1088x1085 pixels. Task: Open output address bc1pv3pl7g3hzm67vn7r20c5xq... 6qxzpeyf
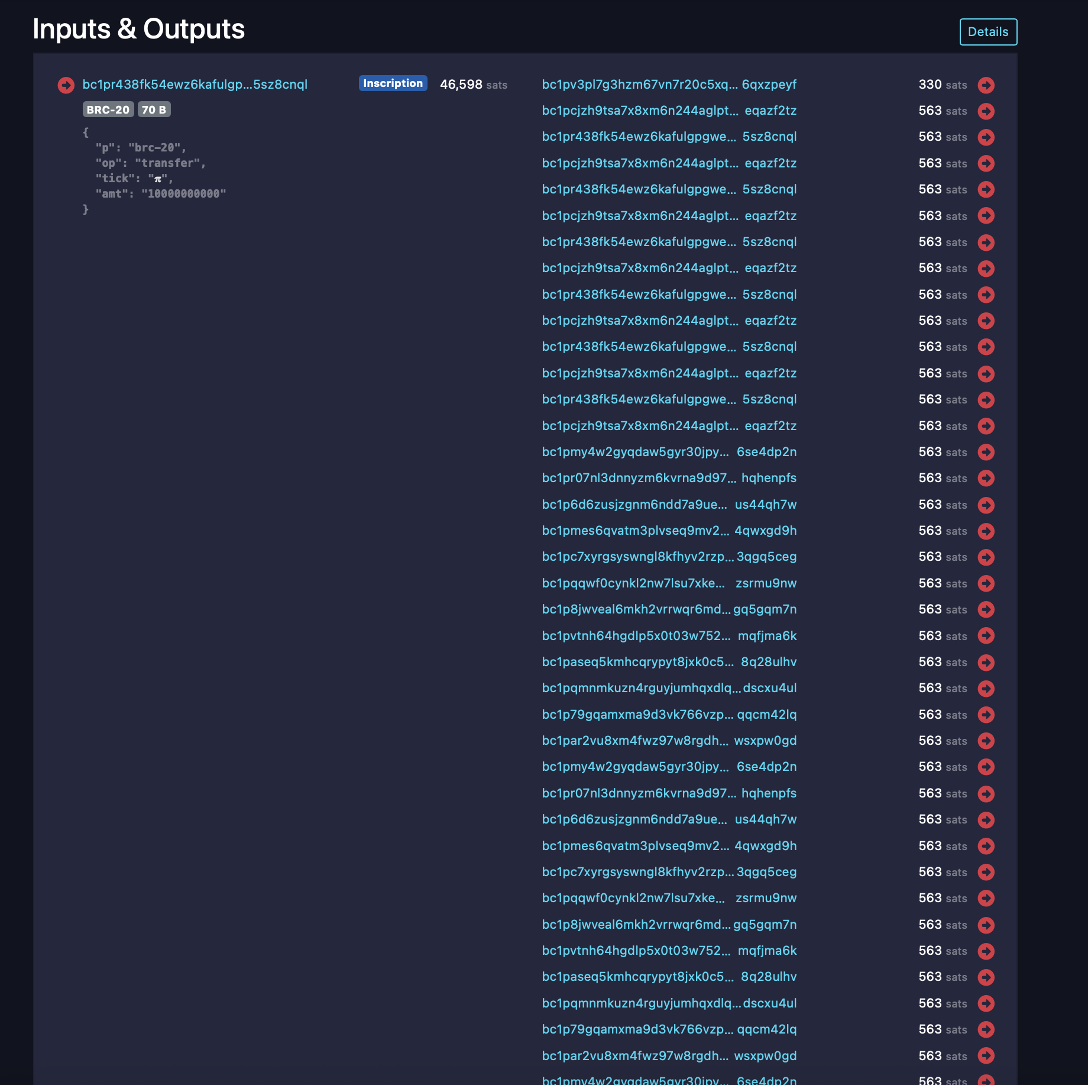coord(669,85)
